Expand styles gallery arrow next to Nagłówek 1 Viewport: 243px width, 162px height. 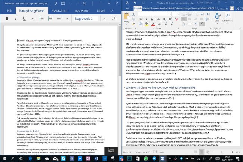(x=104, y=19)
